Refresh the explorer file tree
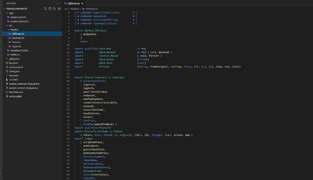The image size is (313, 180). (x=54, y=9)
